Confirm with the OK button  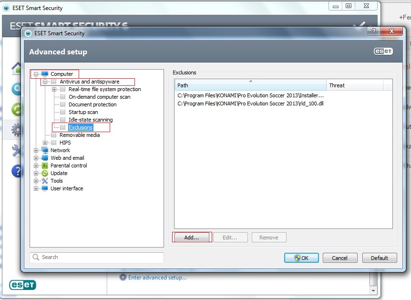(301, 258)
